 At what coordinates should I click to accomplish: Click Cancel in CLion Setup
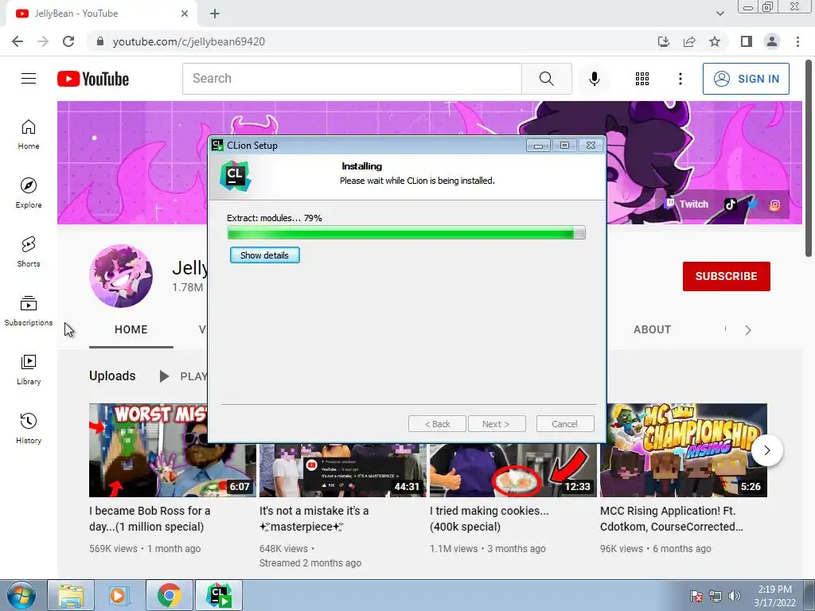point(564,424)
